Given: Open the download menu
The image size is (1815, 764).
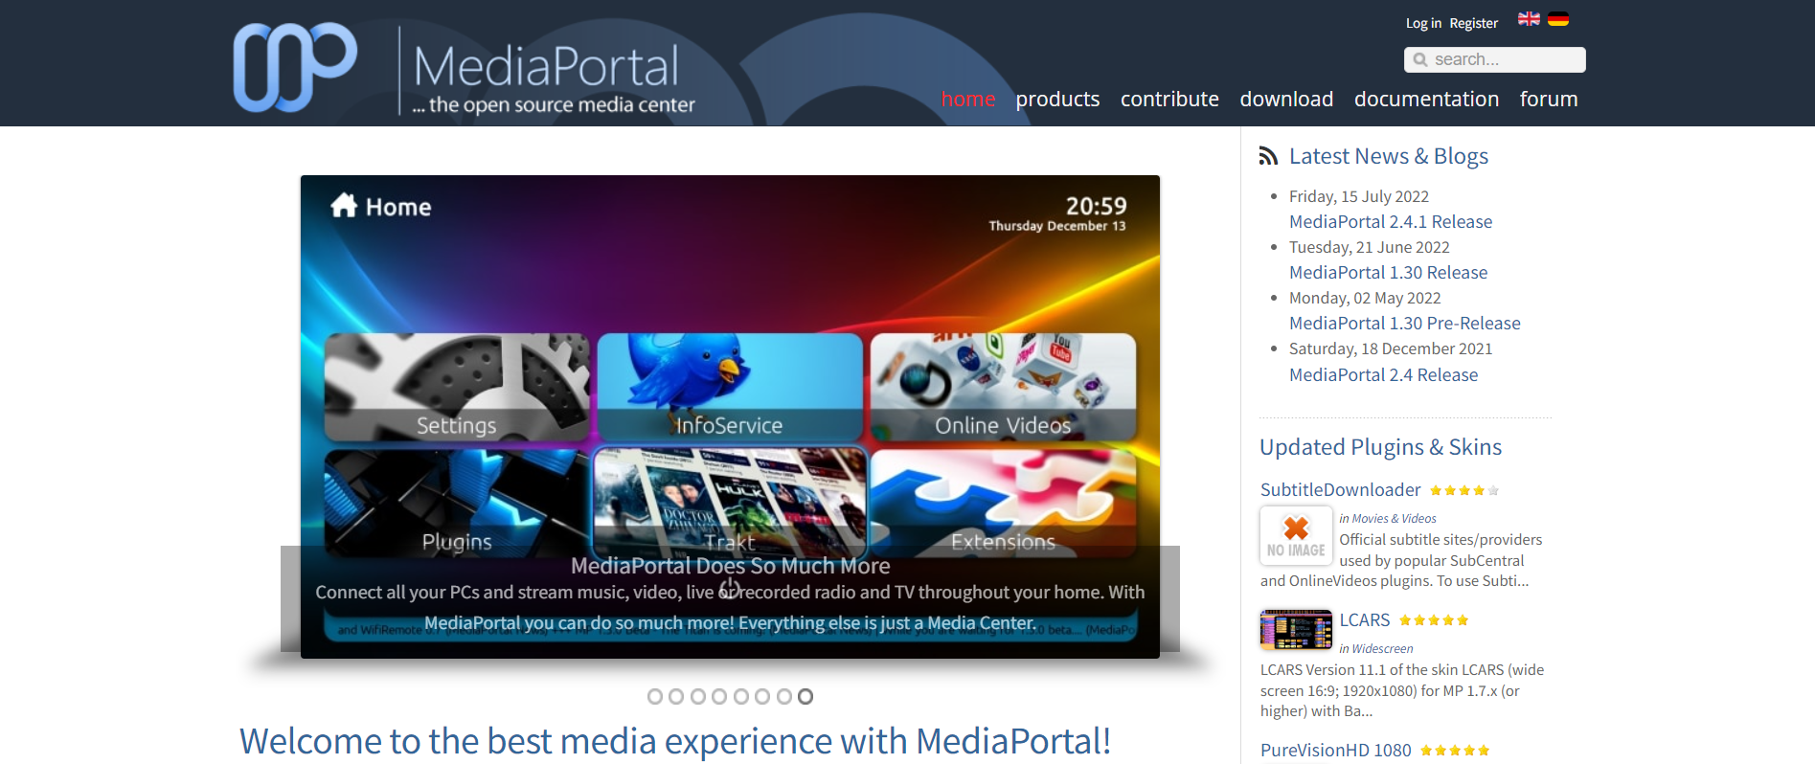Looking at the screenshot, I should [1286, 99].
